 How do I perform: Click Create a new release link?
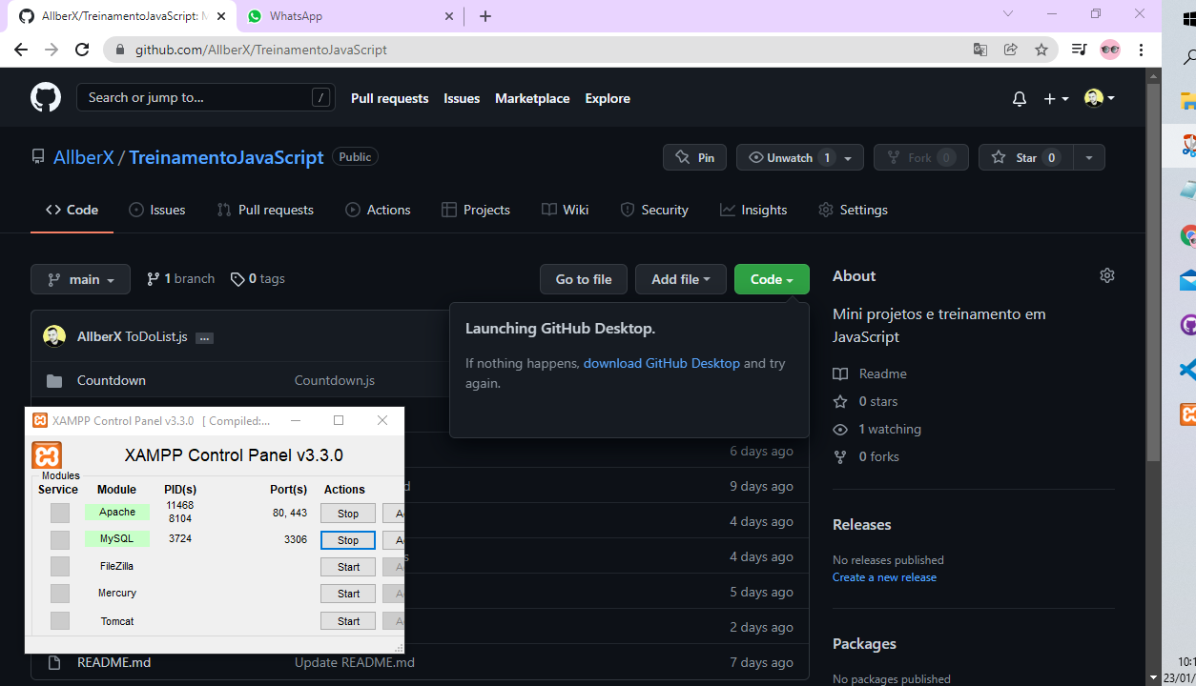[884, 577]
